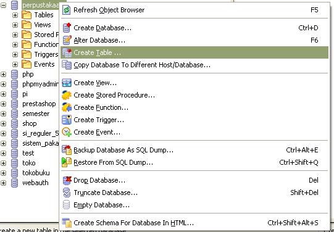Click the Refresh Object Browser icon
The height and width of the screenshot is (232, 334).
coord(67,10)
